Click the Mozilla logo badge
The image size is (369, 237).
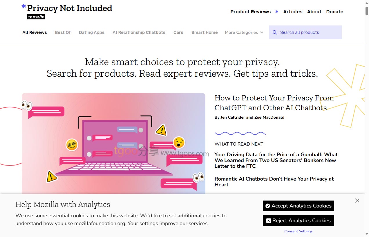[36, 17]
